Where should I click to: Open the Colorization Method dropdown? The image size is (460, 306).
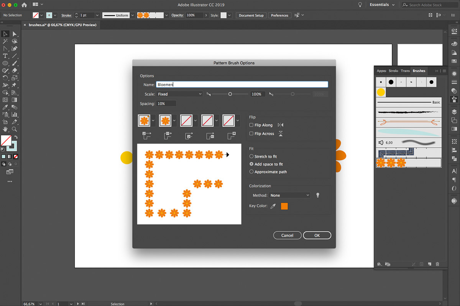tap(289, 195)
